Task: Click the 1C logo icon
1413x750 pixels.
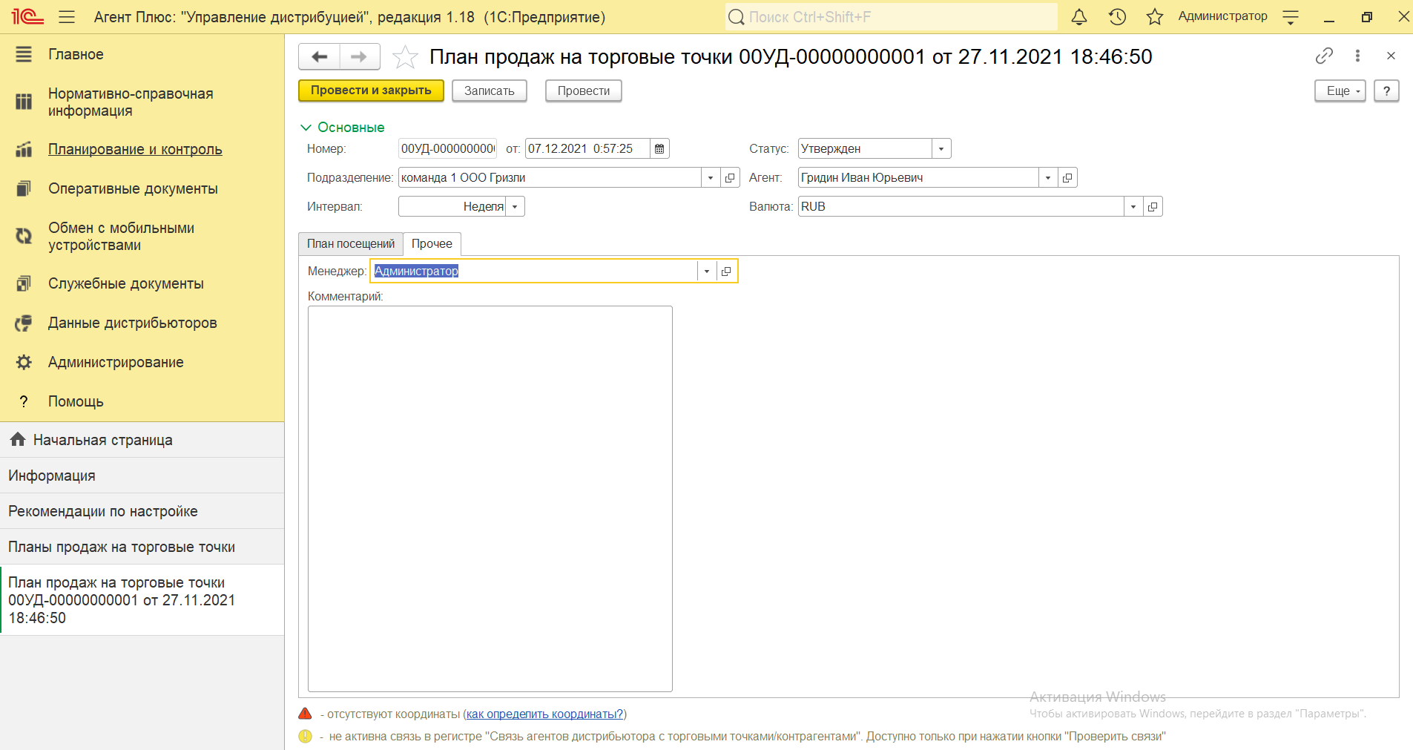Action: 27,16
